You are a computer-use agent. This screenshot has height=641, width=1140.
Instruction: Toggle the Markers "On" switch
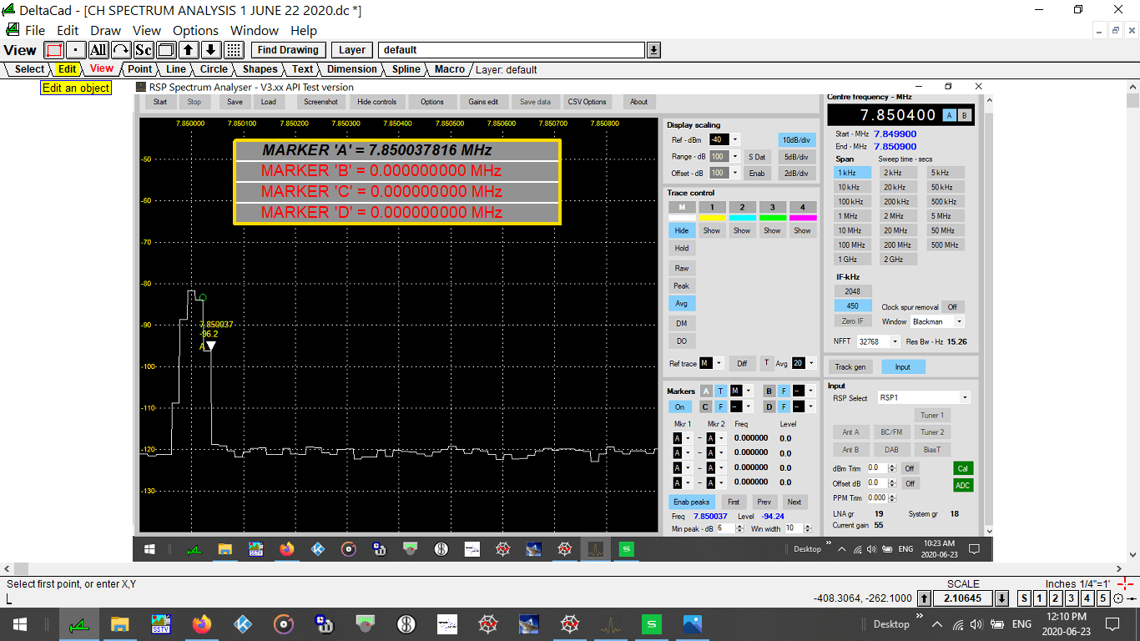[681, 406]
